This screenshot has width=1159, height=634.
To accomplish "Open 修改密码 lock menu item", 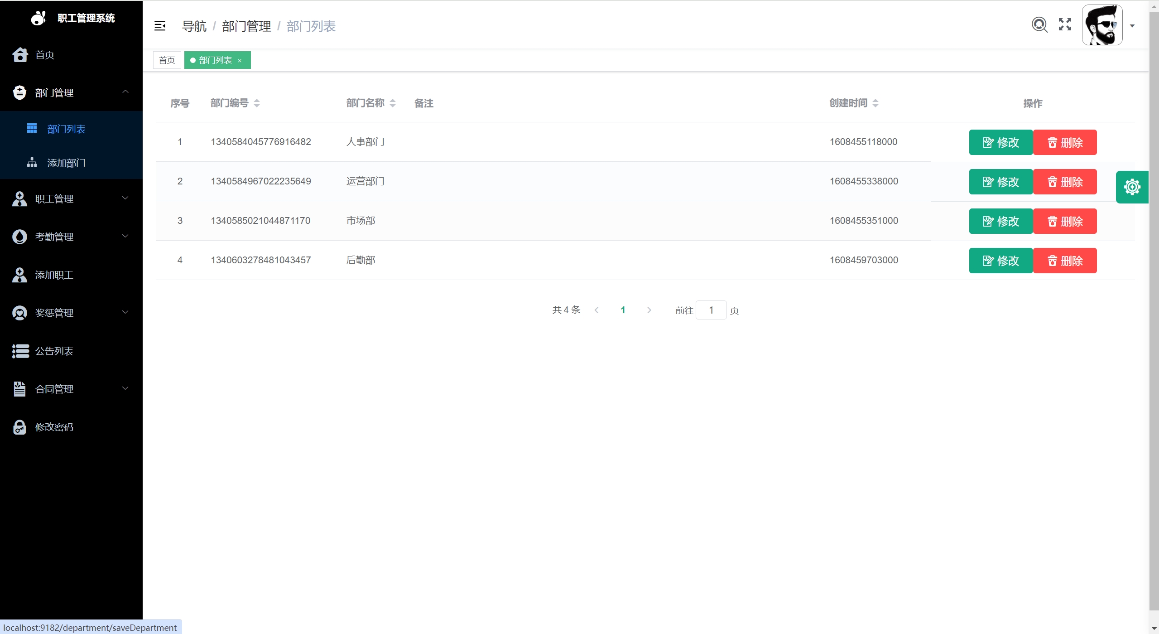I will [x=54, y=427].
